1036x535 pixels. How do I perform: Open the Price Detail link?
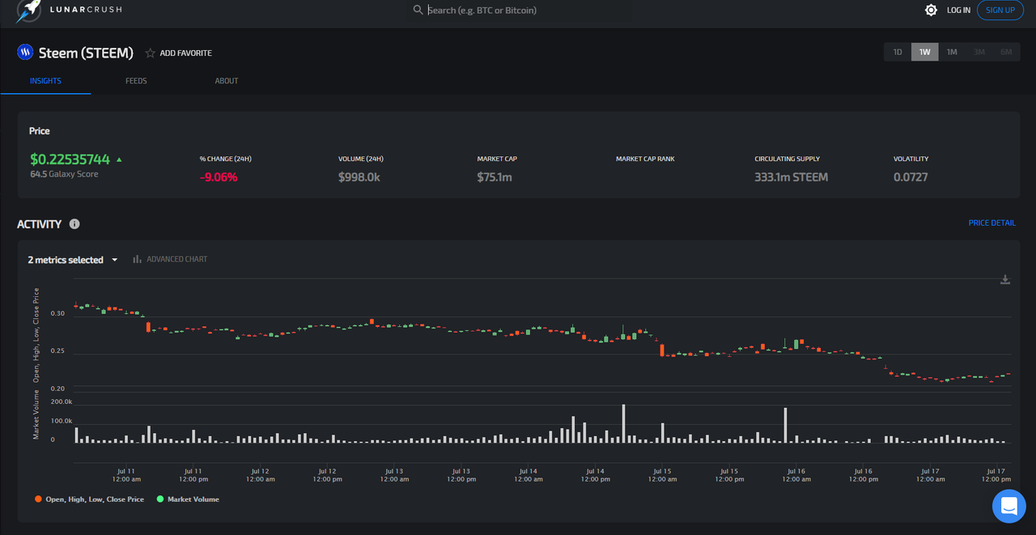[992, 223]
